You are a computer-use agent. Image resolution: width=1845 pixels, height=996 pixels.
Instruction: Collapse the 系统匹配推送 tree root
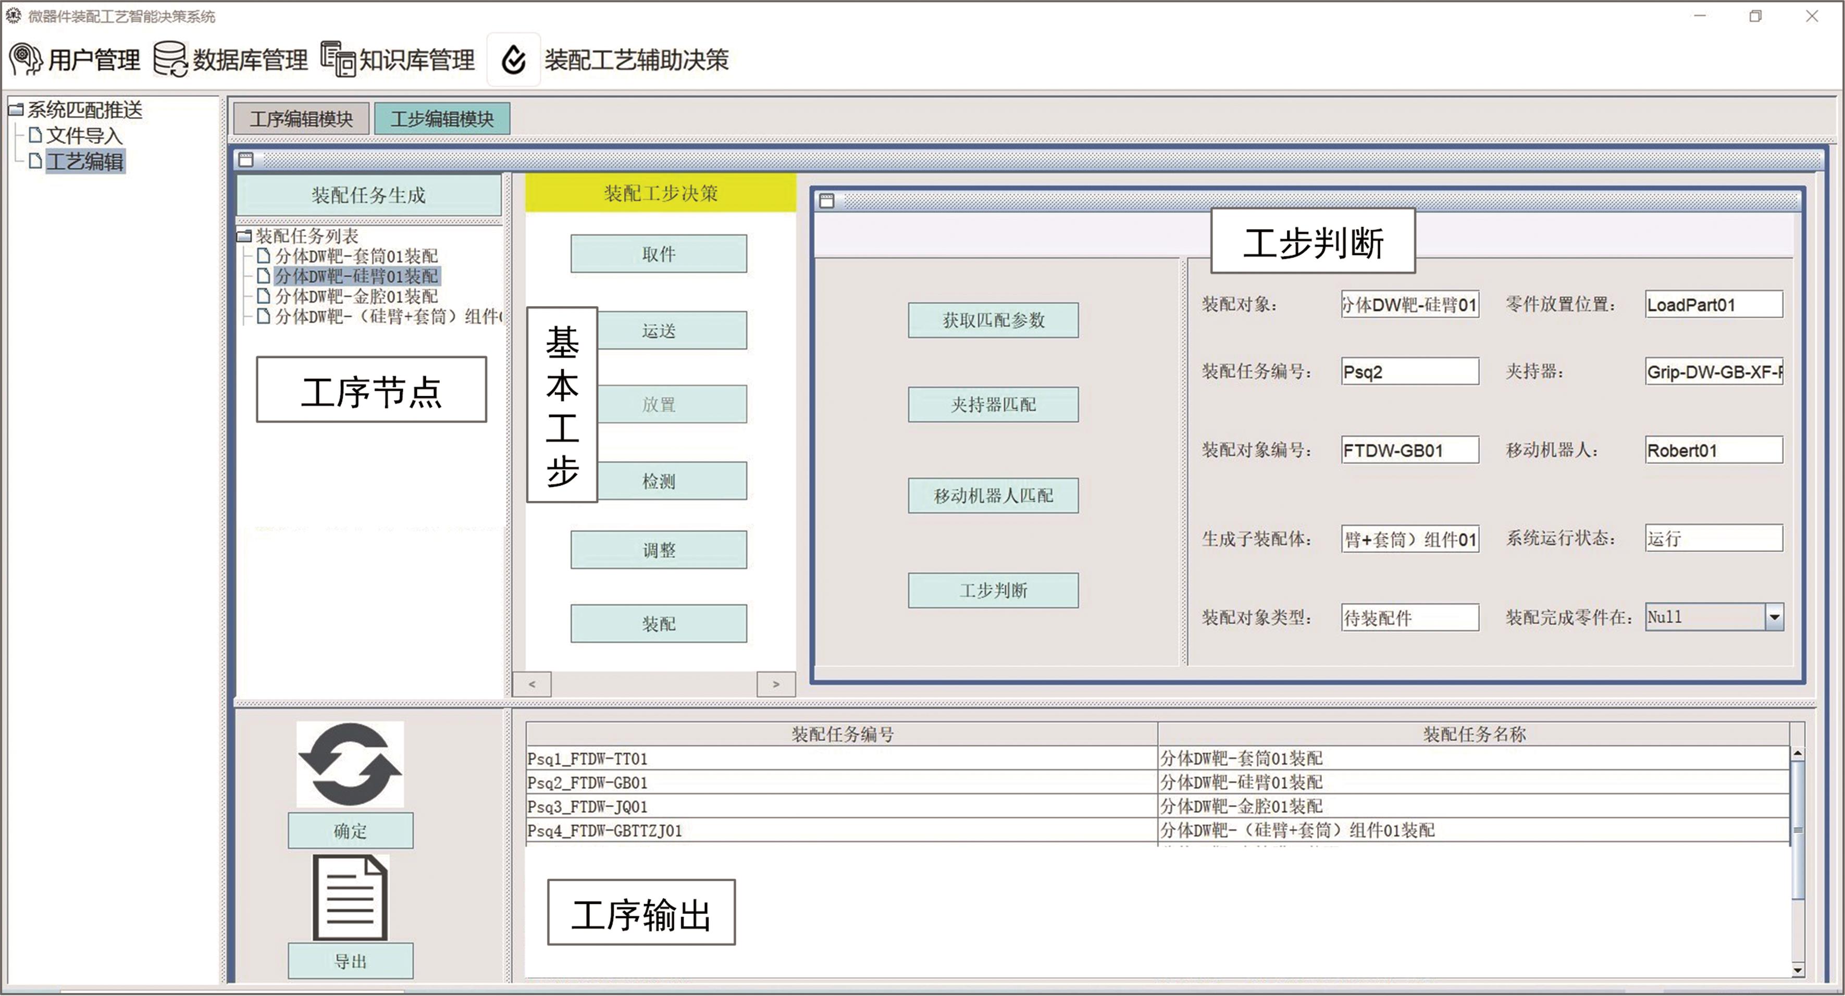coord(16,109)
